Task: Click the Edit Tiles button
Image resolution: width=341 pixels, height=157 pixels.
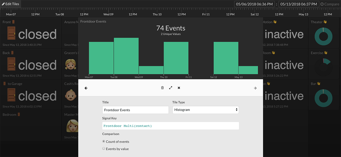Action: [11, 4]
